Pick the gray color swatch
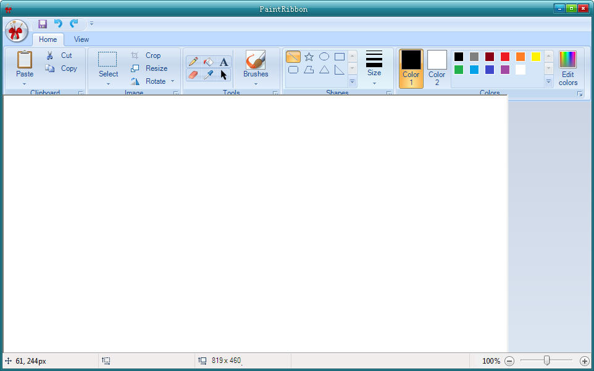Viewport: 594px width, 371px height. (x=474, y=57)
